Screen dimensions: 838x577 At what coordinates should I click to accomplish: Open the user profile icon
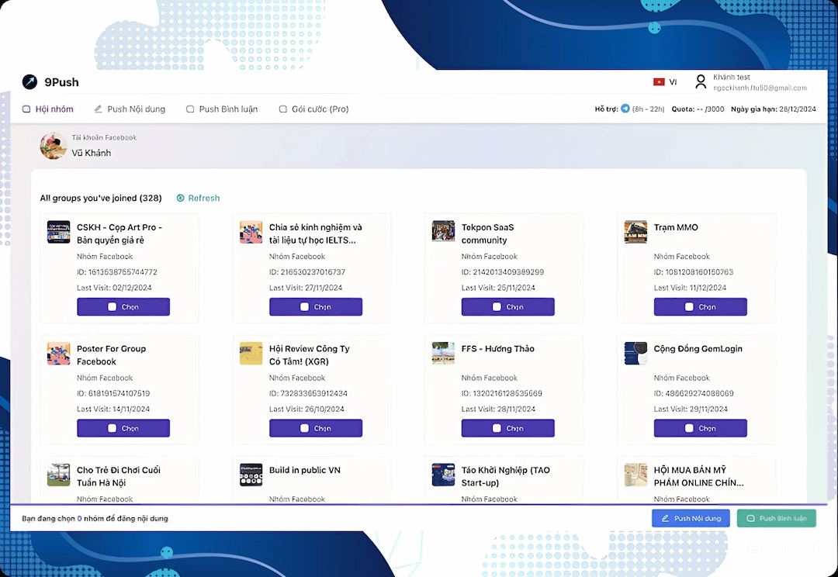pyautogui.click(x=700, y=81)
